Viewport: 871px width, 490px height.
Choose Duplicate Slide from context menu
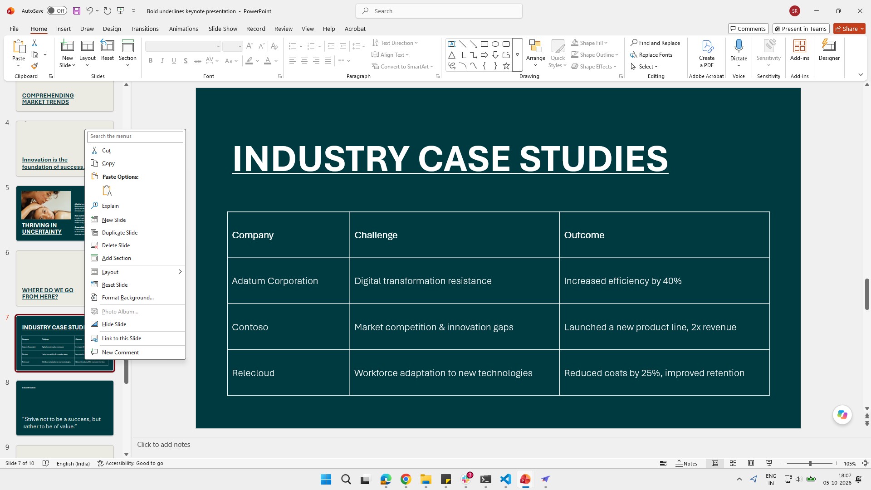[x=135, y=232]
